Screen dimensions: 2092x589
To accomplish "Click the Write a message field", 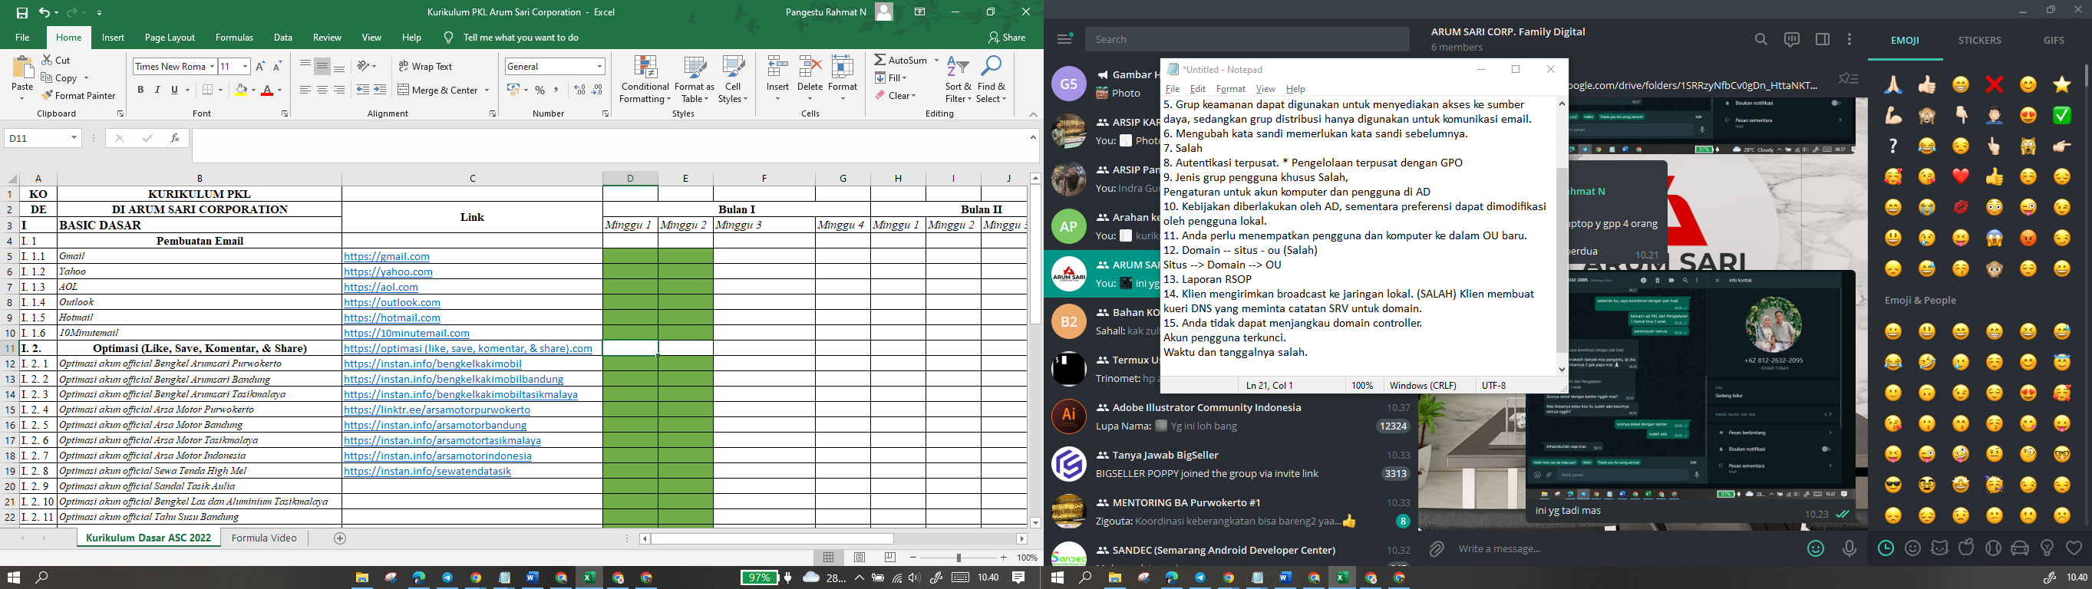I will click(x=1623, y=549).
